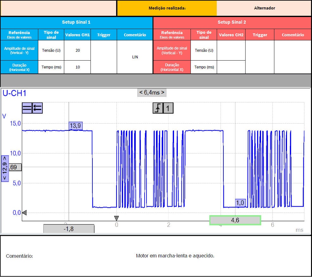The image size is (312, 277).
Task: Select the Setup Sinal 2 header
Action: click(x=232, y=22)
